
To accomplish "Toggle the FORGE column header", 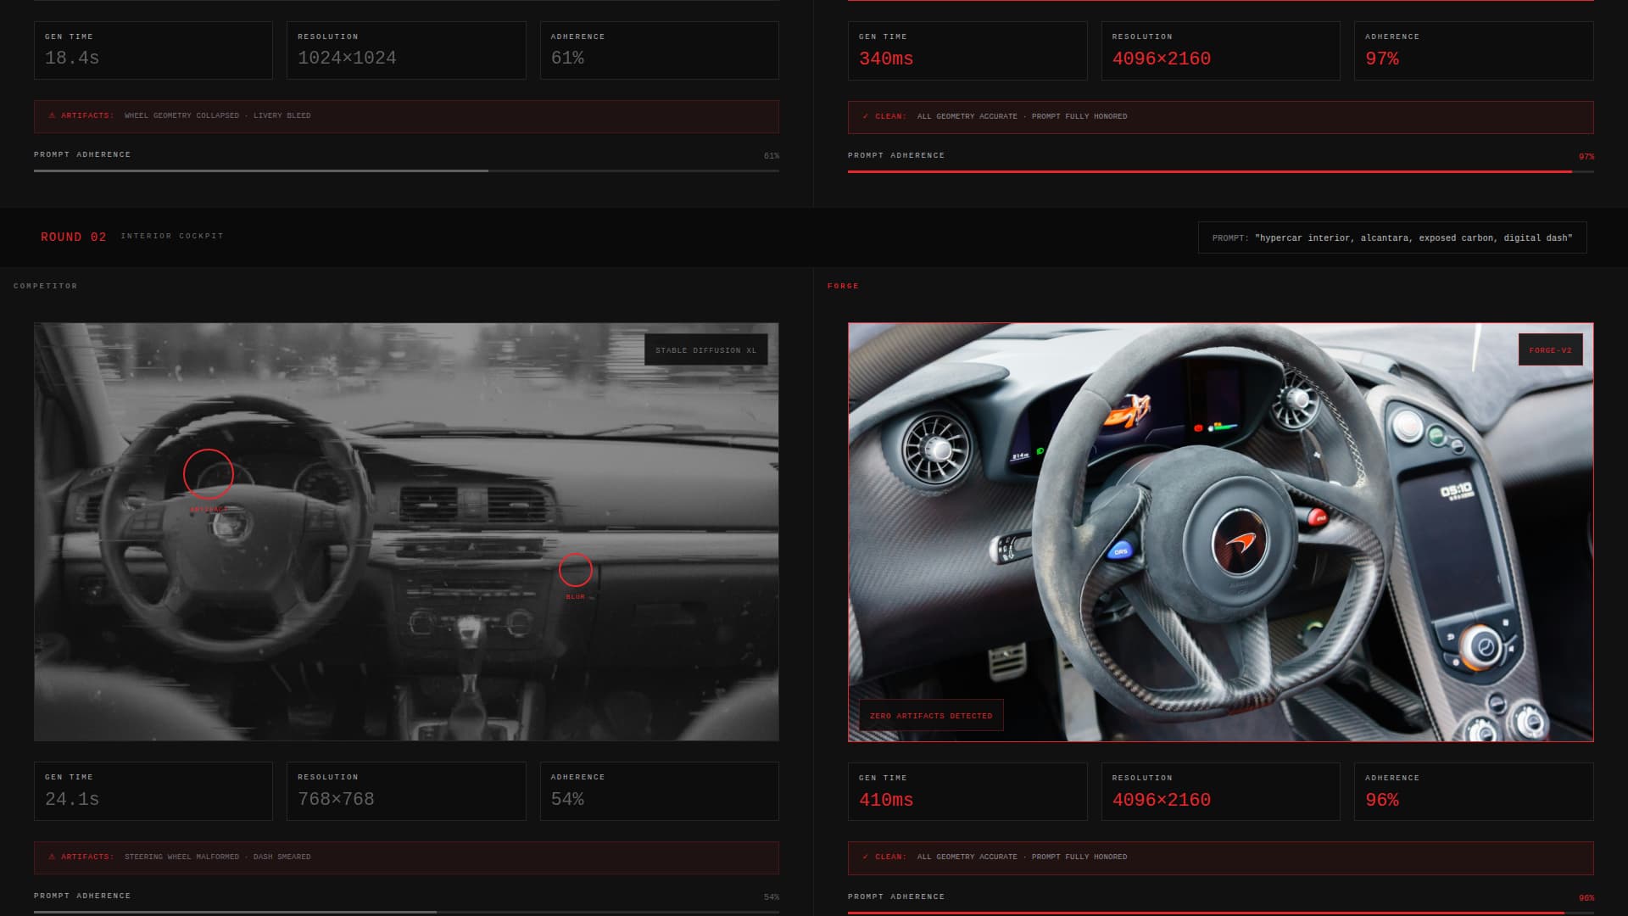I will [844, 286].
